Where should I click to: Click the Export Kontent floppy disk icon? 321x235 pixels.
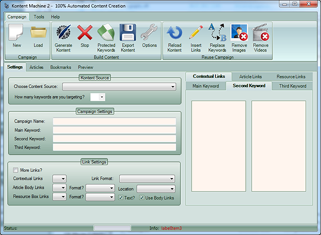pos(128,33)
